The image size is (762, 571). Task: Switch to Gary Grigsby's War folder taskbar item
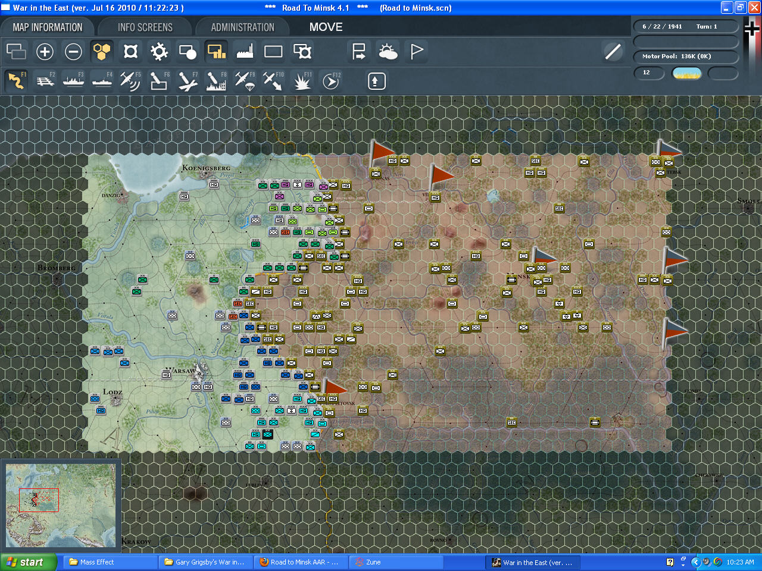(205, 562)
